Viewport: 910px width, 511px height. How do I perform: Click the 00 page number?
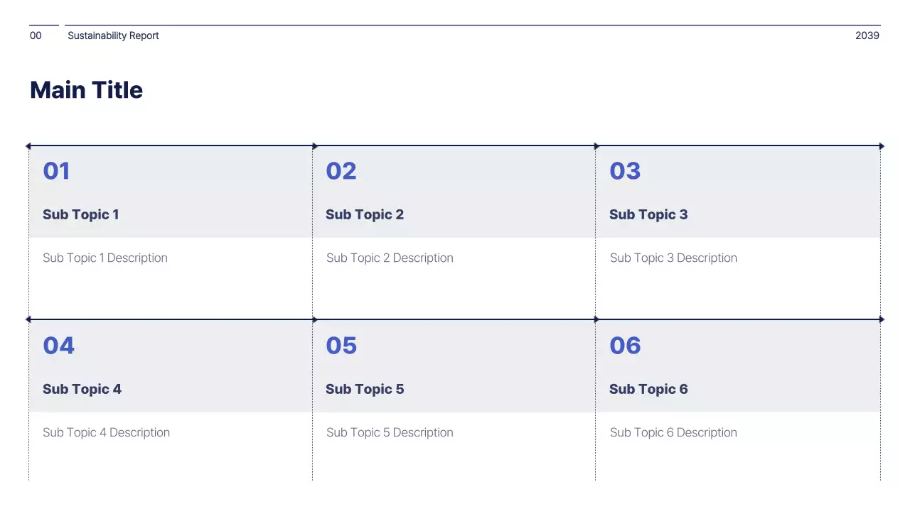tap(36, 35)
